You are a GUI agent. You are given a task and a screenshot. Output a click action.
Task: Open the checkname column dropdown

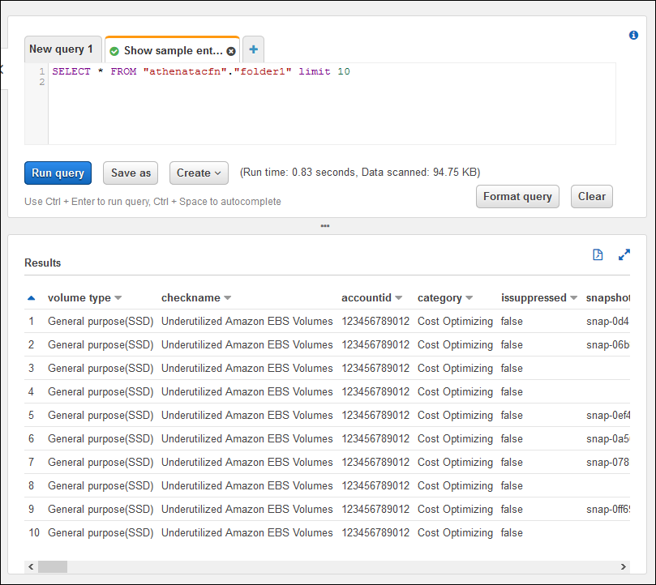coord(226,297)
